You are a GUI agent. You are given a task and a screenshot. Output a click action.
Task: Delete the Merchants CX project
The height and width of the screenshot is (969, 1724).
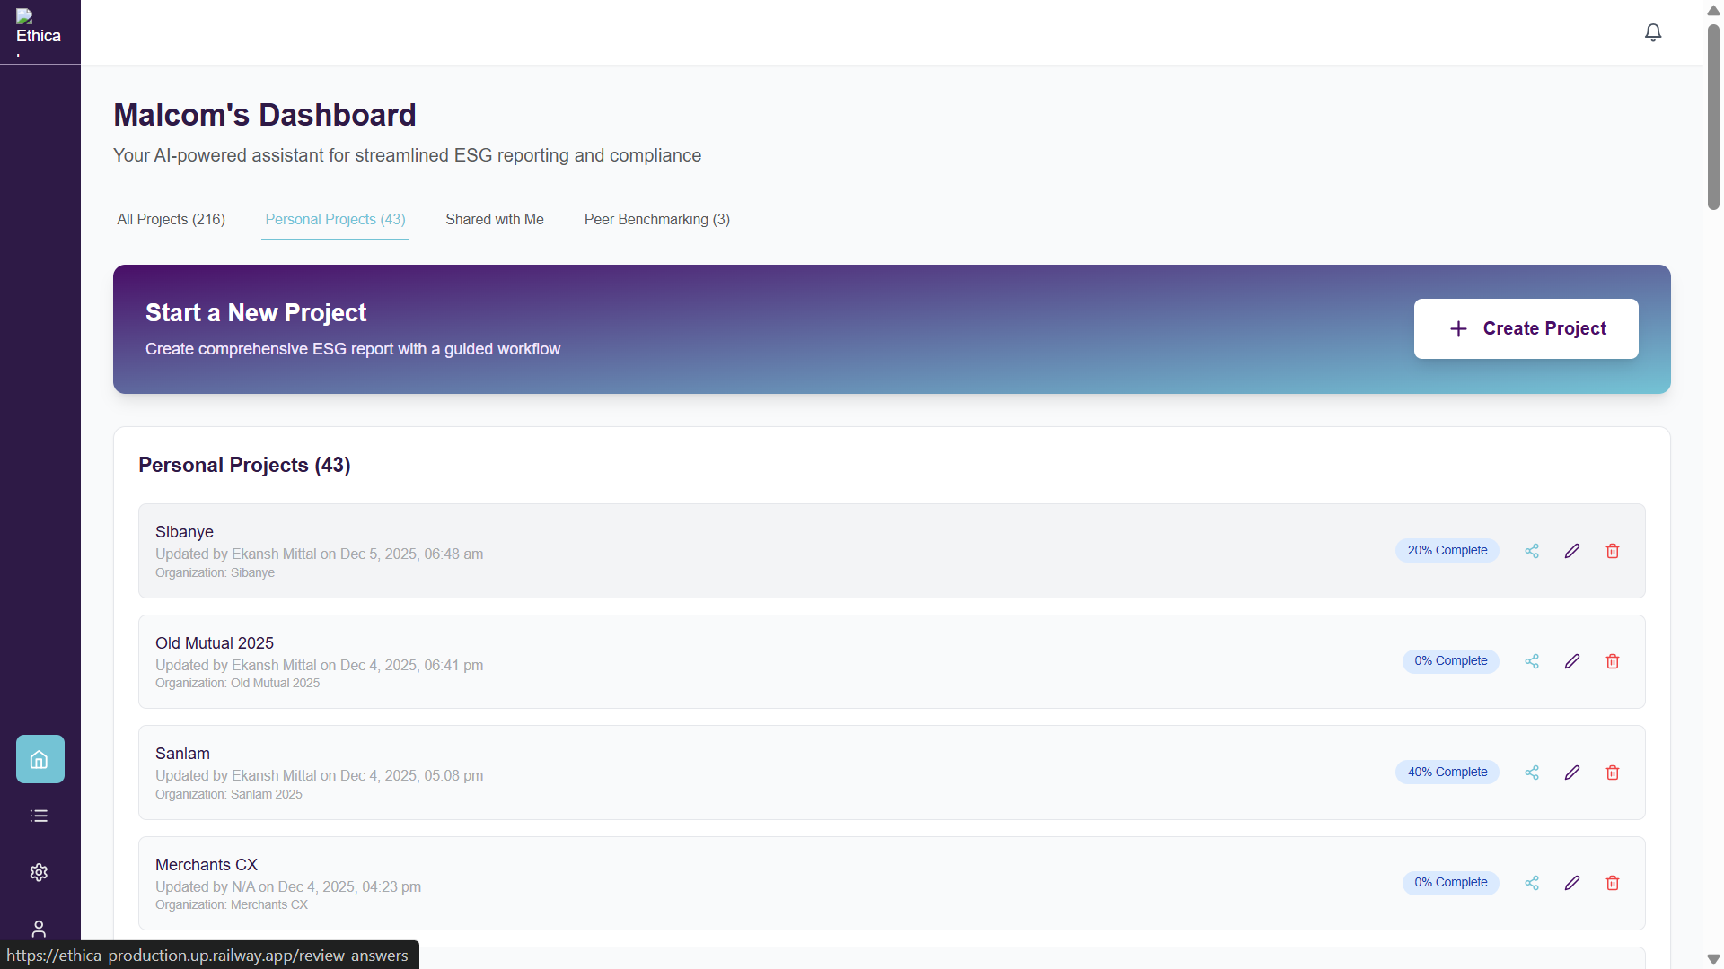[x=1613, y=883]
